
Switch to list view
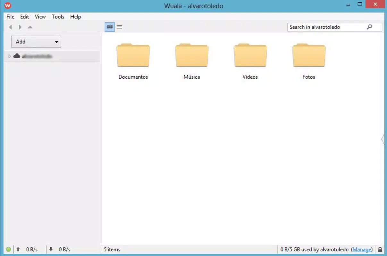coord(119,27)
